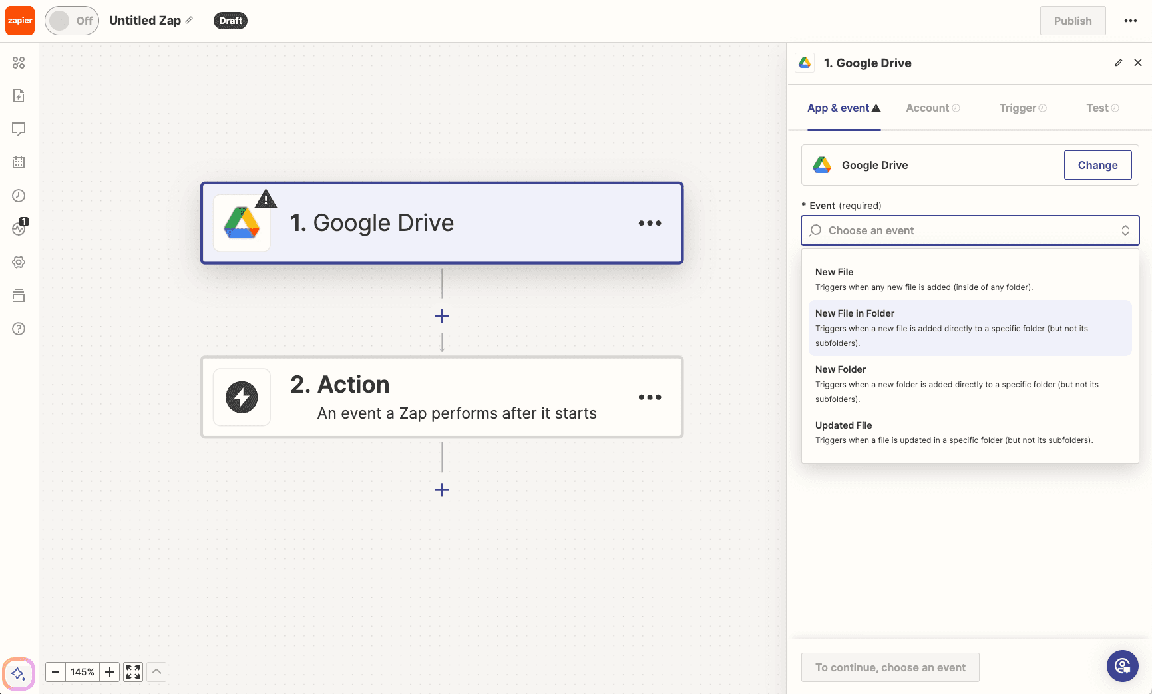Open three-dot menu on Action step
Viewport: 1152px width, 694px height.
click(x=650, y=397)
